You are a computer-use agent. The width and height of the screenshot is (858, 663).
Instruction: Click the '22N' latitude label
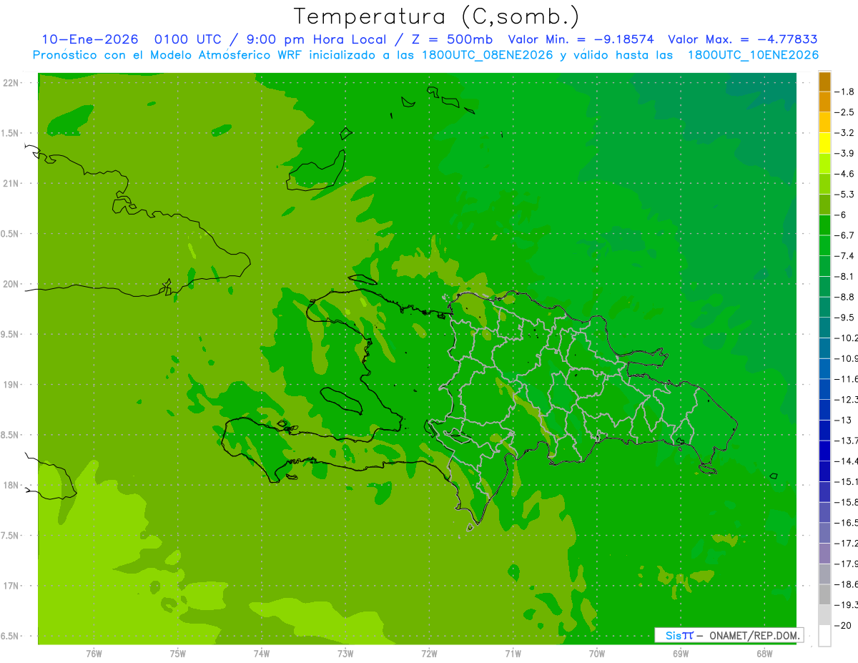[11, 83]
